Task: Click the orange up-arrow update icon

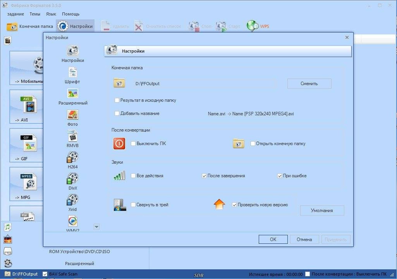Action: pos(219,204)
